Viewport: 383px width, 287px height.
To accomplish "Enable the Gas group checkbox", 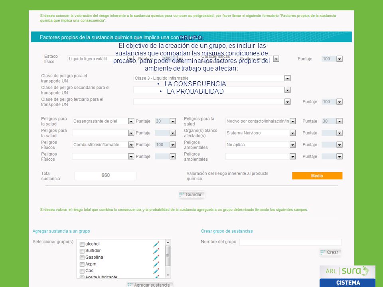I will (x=82, y=271).
